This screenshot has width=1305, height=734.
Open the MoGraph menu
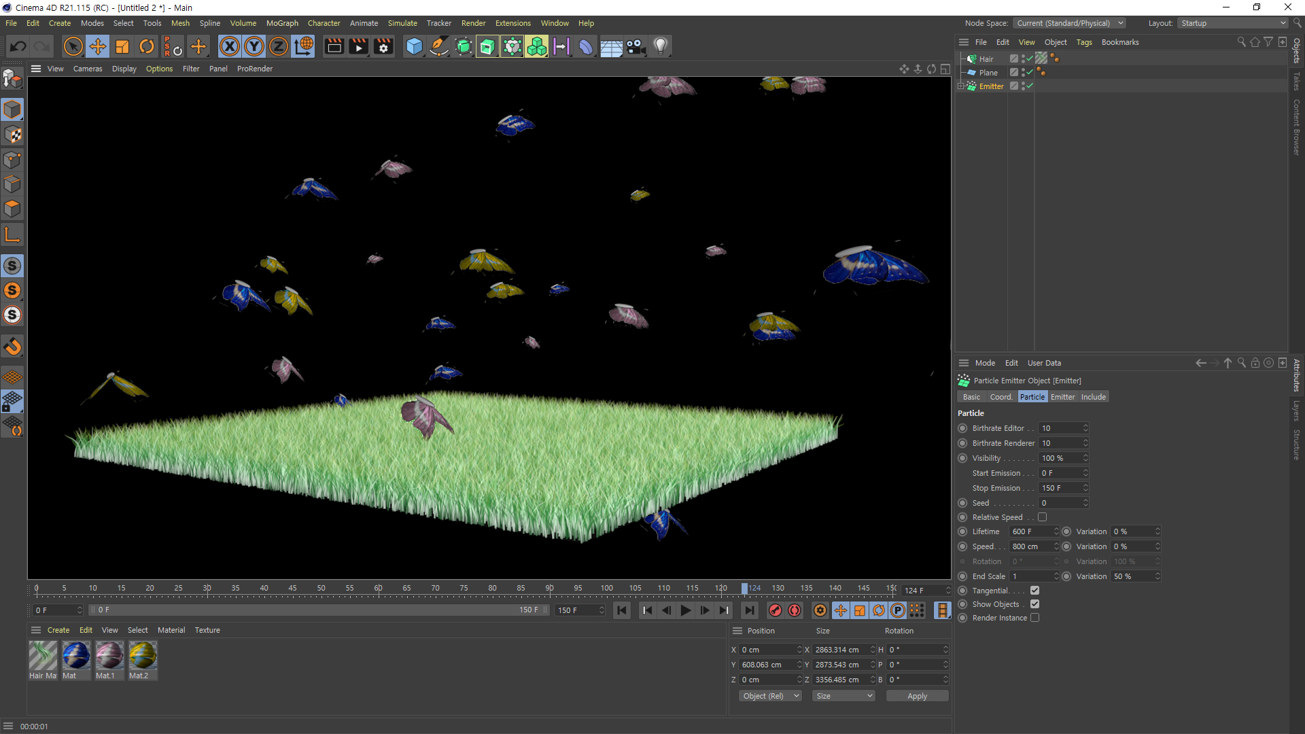(x=282, y=23)
